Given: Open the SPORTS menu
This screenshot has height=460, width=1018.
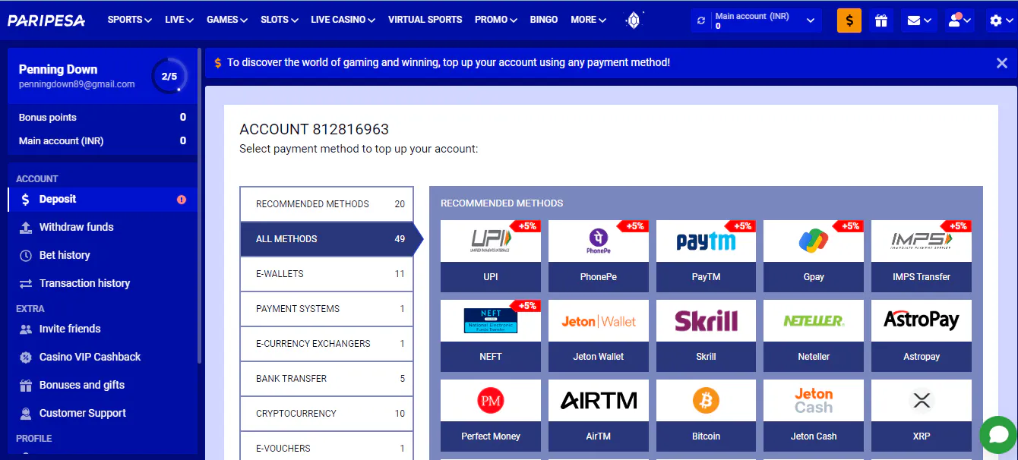Looking at the screenshot, I should point(129,20).
